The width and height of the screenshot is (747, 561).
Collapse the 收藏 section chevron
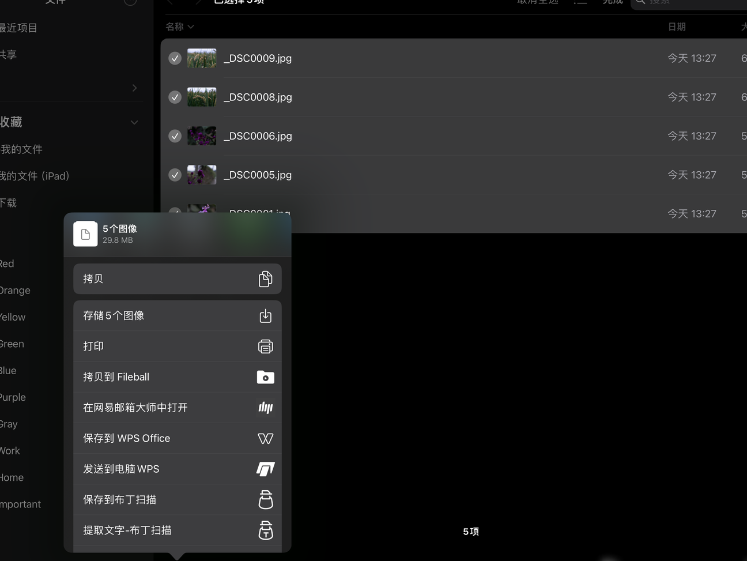coord(134,122)
